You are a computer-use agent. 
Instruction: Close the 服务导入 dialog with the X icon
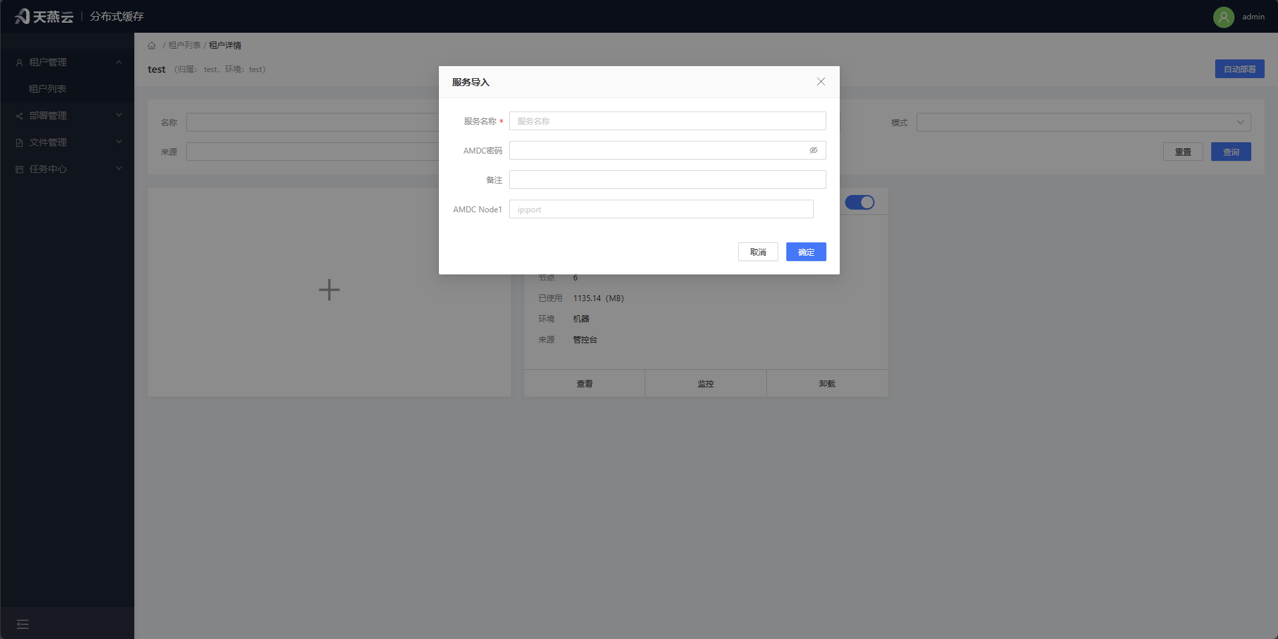tap(821, 81)
